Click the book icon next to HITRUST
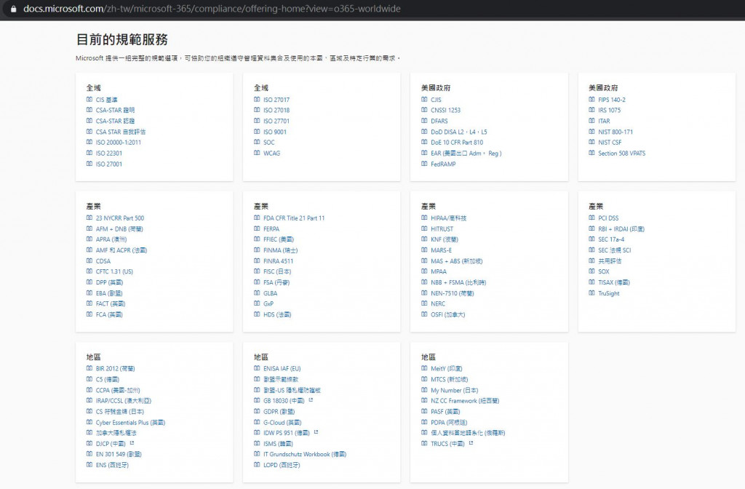The width and height of the screenshot is (745, 489). (424, 228)
